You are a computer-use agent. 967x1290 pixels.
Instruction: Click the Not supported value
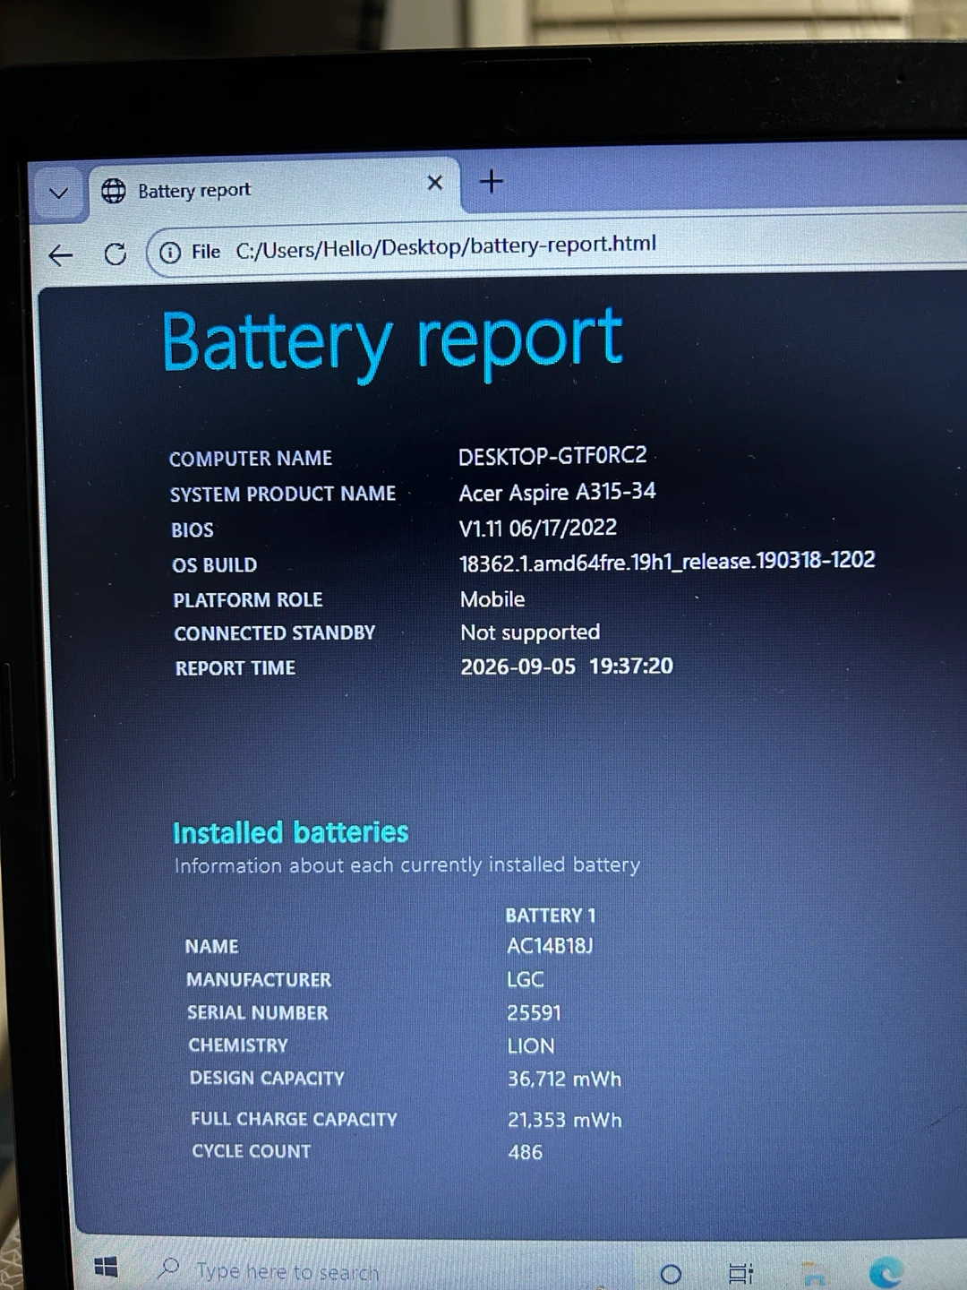coord(530,632)
